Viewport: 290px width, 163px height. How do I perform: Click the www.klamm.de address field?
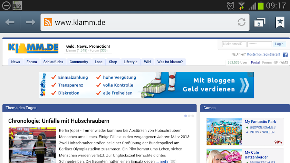tap(145, 22)
